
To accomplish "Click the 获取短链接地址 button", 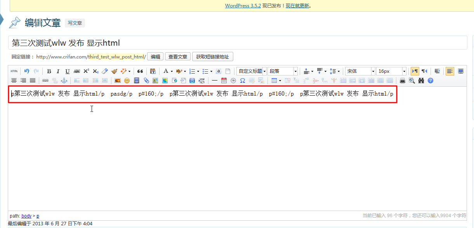I will [212, 57].
